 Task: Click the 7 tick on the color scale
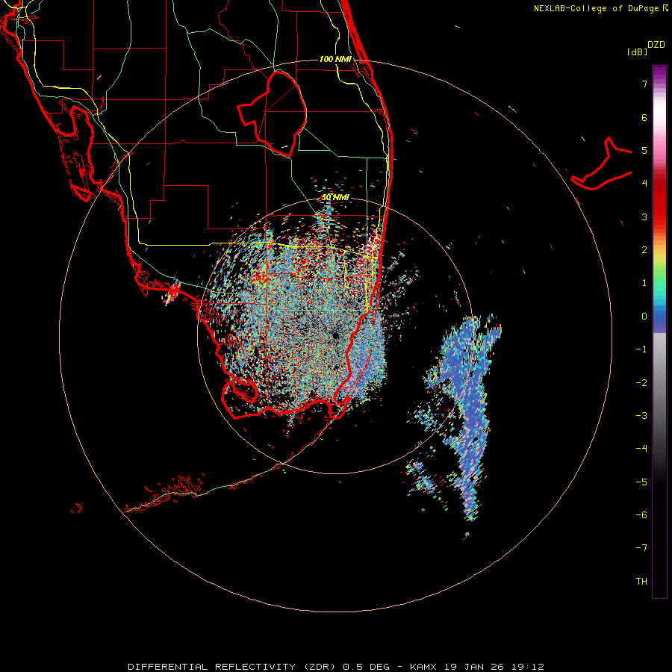[644, 84]
